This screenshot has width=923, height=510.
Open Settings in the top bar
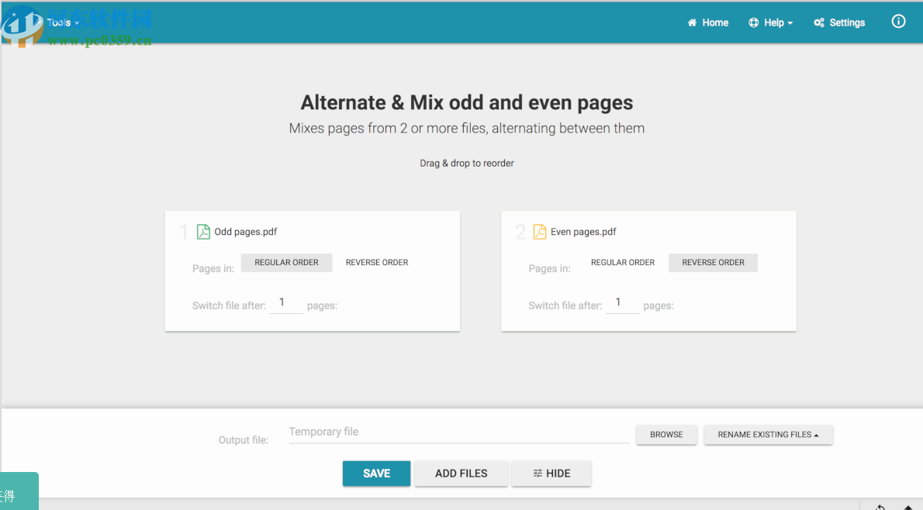(838, 22)
